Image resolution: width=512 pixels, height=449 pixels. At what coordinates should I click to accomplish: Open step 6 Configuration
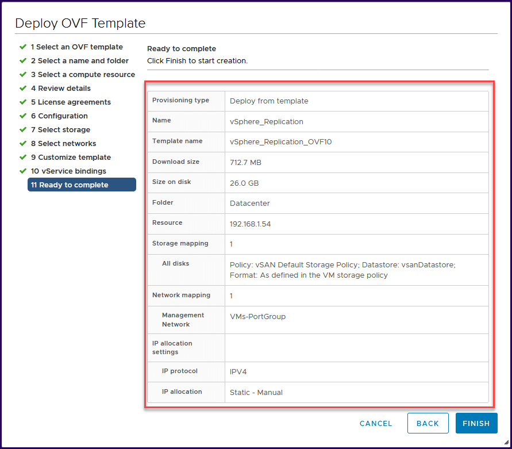[x=59, y=116]
